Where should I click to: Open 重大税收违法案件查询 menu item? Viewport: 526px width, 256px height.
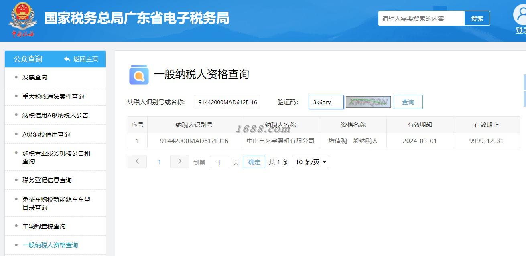pos(53,97)
